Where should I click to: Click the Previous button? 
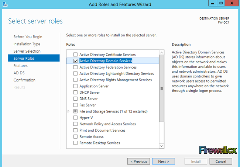(x=138, y=161)
